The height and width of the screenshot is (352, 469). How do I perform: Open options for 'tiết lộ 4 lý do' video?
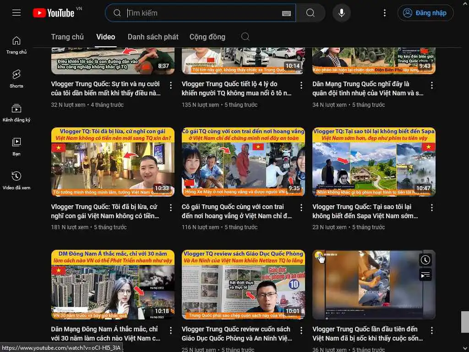pyautogui.click(x=301, y=85)
